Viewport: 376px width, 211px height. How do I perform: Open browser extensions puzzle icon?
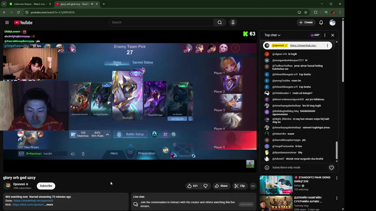[x=315, y=12]
